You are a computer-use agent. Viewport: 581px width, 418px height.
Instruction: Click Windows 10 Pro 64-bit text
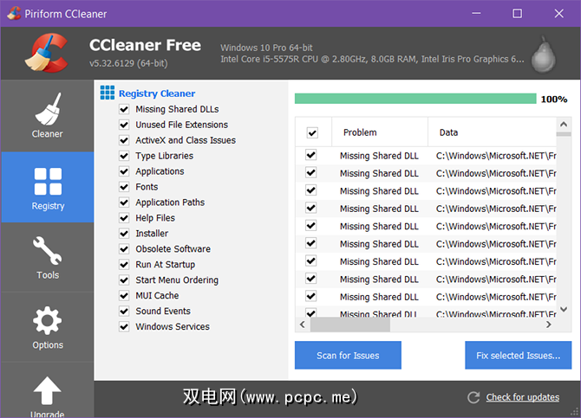[266, 48]
